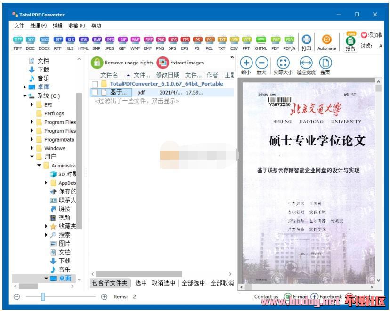Image resolution: width=390 pixels, height=311 pixels.
Task: Expand the Windows folder
Action: pyautogui.click(x=32, y=148)
